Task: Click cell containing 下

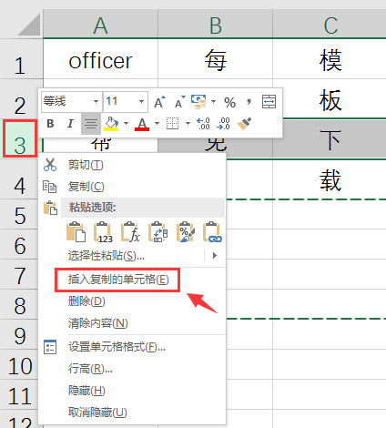Action: 330,138
